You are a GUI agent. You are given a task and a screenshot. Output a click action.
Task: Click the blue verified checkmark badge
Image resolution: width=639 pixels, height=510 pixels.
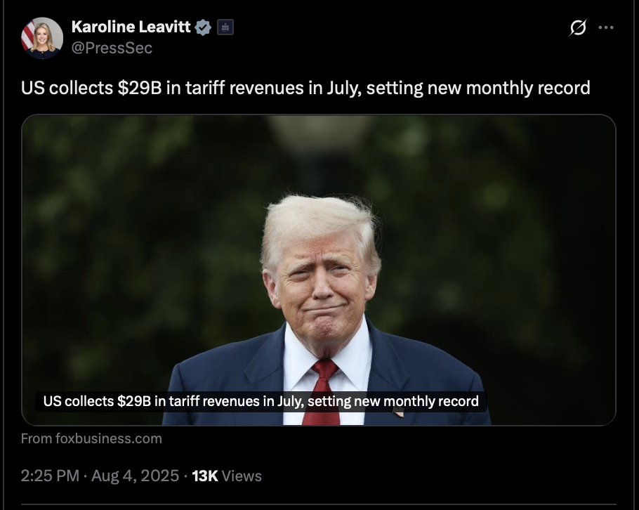[203, 27]
